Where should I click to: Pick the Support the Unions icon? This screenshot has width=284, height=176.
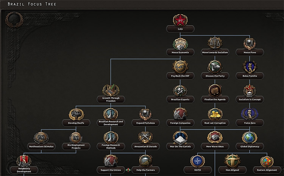[x=111, y=161]
